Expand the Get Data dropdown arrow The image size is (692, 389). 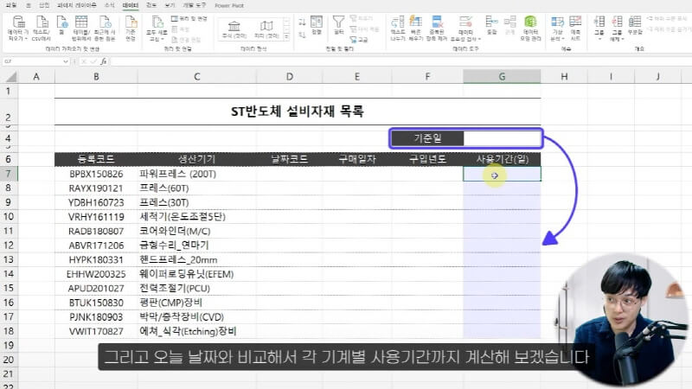coord(26,39)
